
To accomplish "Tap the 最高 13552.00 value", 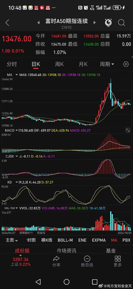I will [x=91, y=36].
